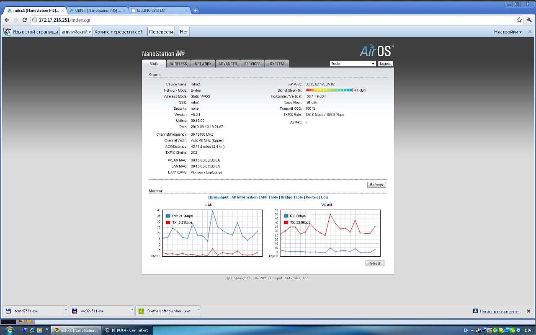Click the Перевести translate button
Screen dimensions: 536x335
tap(161, 32)
